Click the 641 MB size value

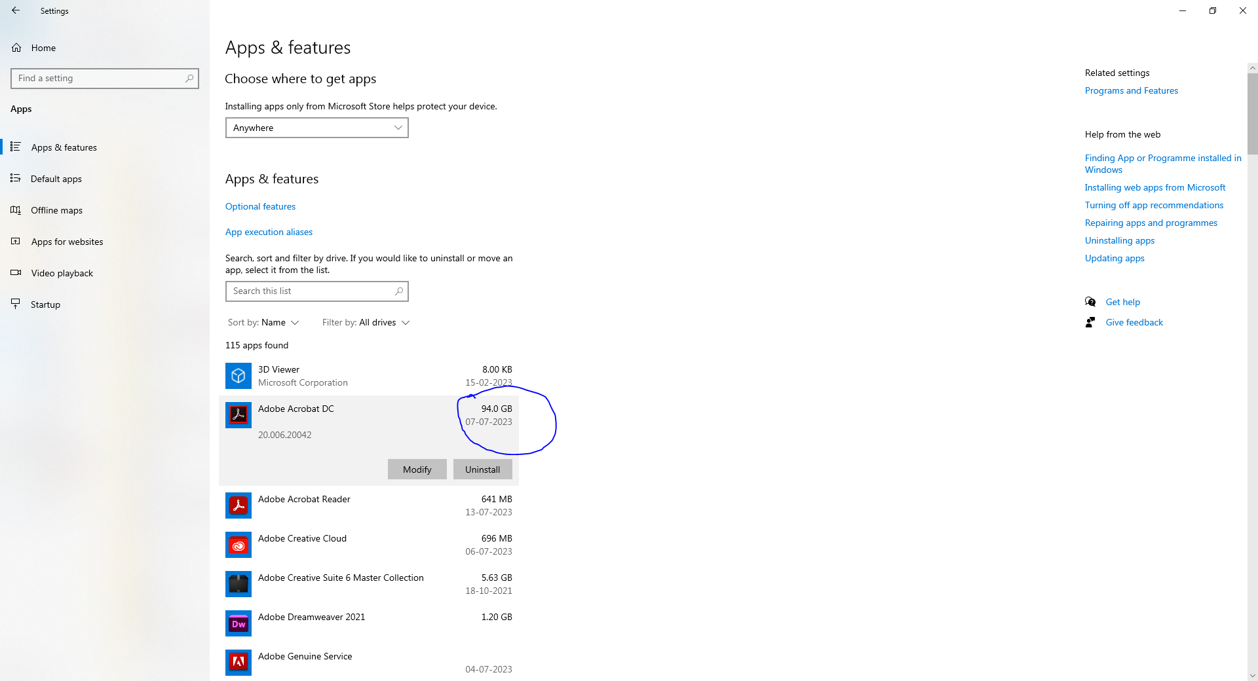[x=497, y=499]
